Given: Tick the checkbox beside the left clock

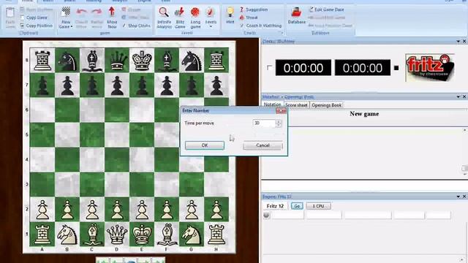Looking at the screenshot, I should pyautogui.click(x=269, y=68).
